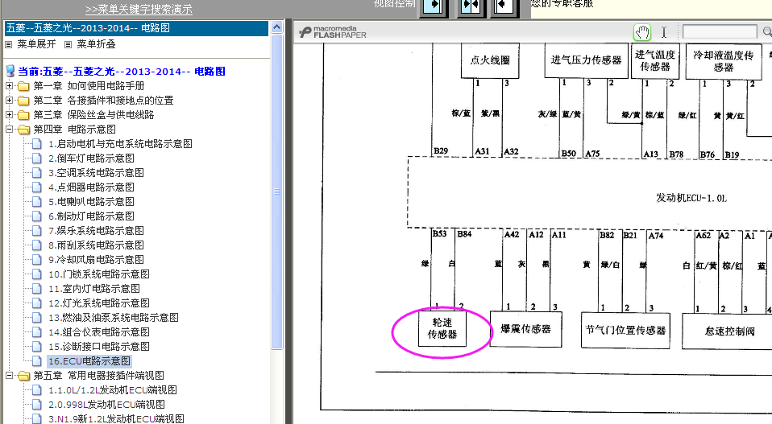Viewport: 772px width, 424px height.
Task: Expand the 第三章 保险丝盒与供电线路 node
Action: click(x=9, y=115)
